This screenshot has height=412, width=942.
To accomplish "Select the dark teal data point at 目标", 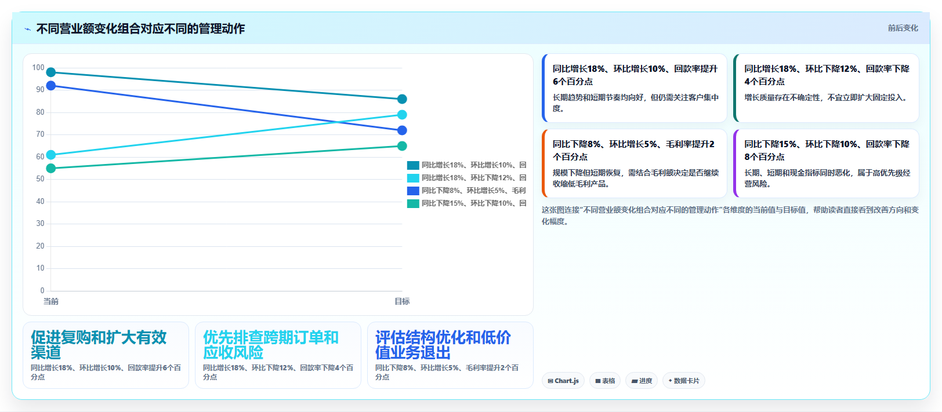I will pos(402,99).
